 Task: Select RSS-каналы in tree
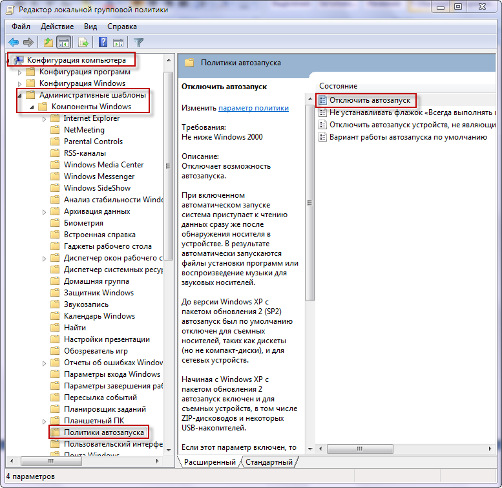point(85,153)
